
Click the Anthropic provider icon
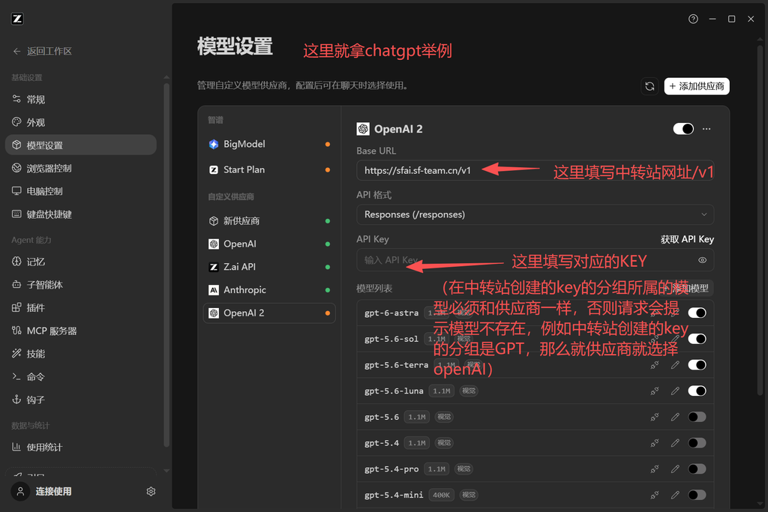214,290
